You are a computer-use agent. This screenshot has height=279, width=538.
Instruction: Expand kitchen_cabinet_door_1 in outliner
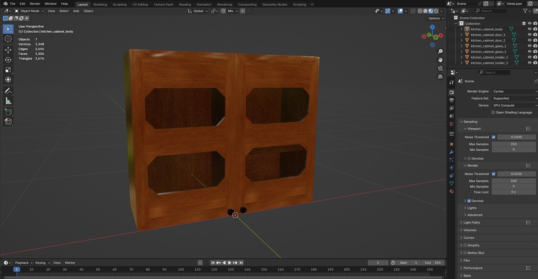461,35
